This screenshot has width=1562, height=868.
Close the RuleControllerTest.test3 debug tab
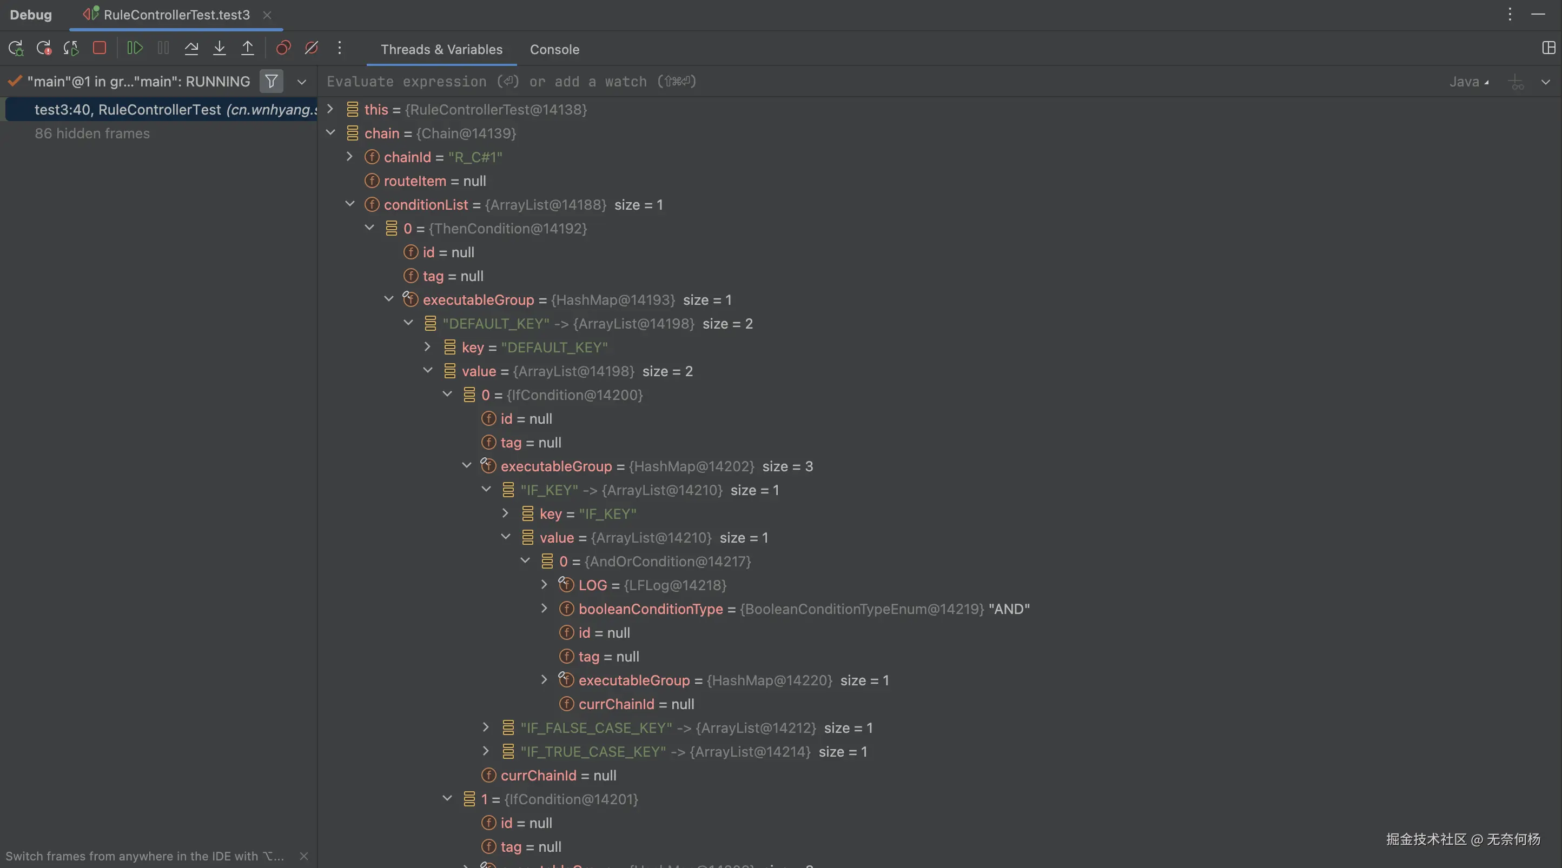[x=267, y=15]
